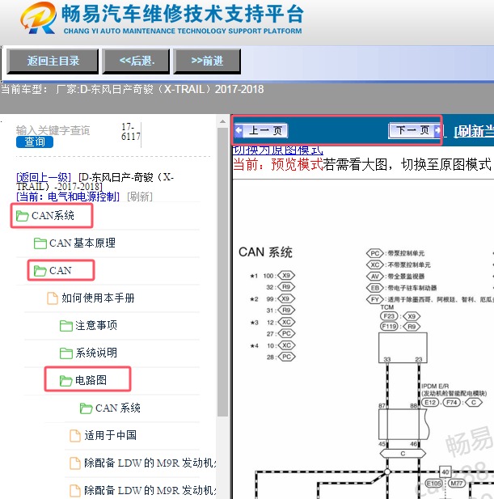Expand the 系统说明 folder
This screenshot has width=494, height=499.
point(96,353)
